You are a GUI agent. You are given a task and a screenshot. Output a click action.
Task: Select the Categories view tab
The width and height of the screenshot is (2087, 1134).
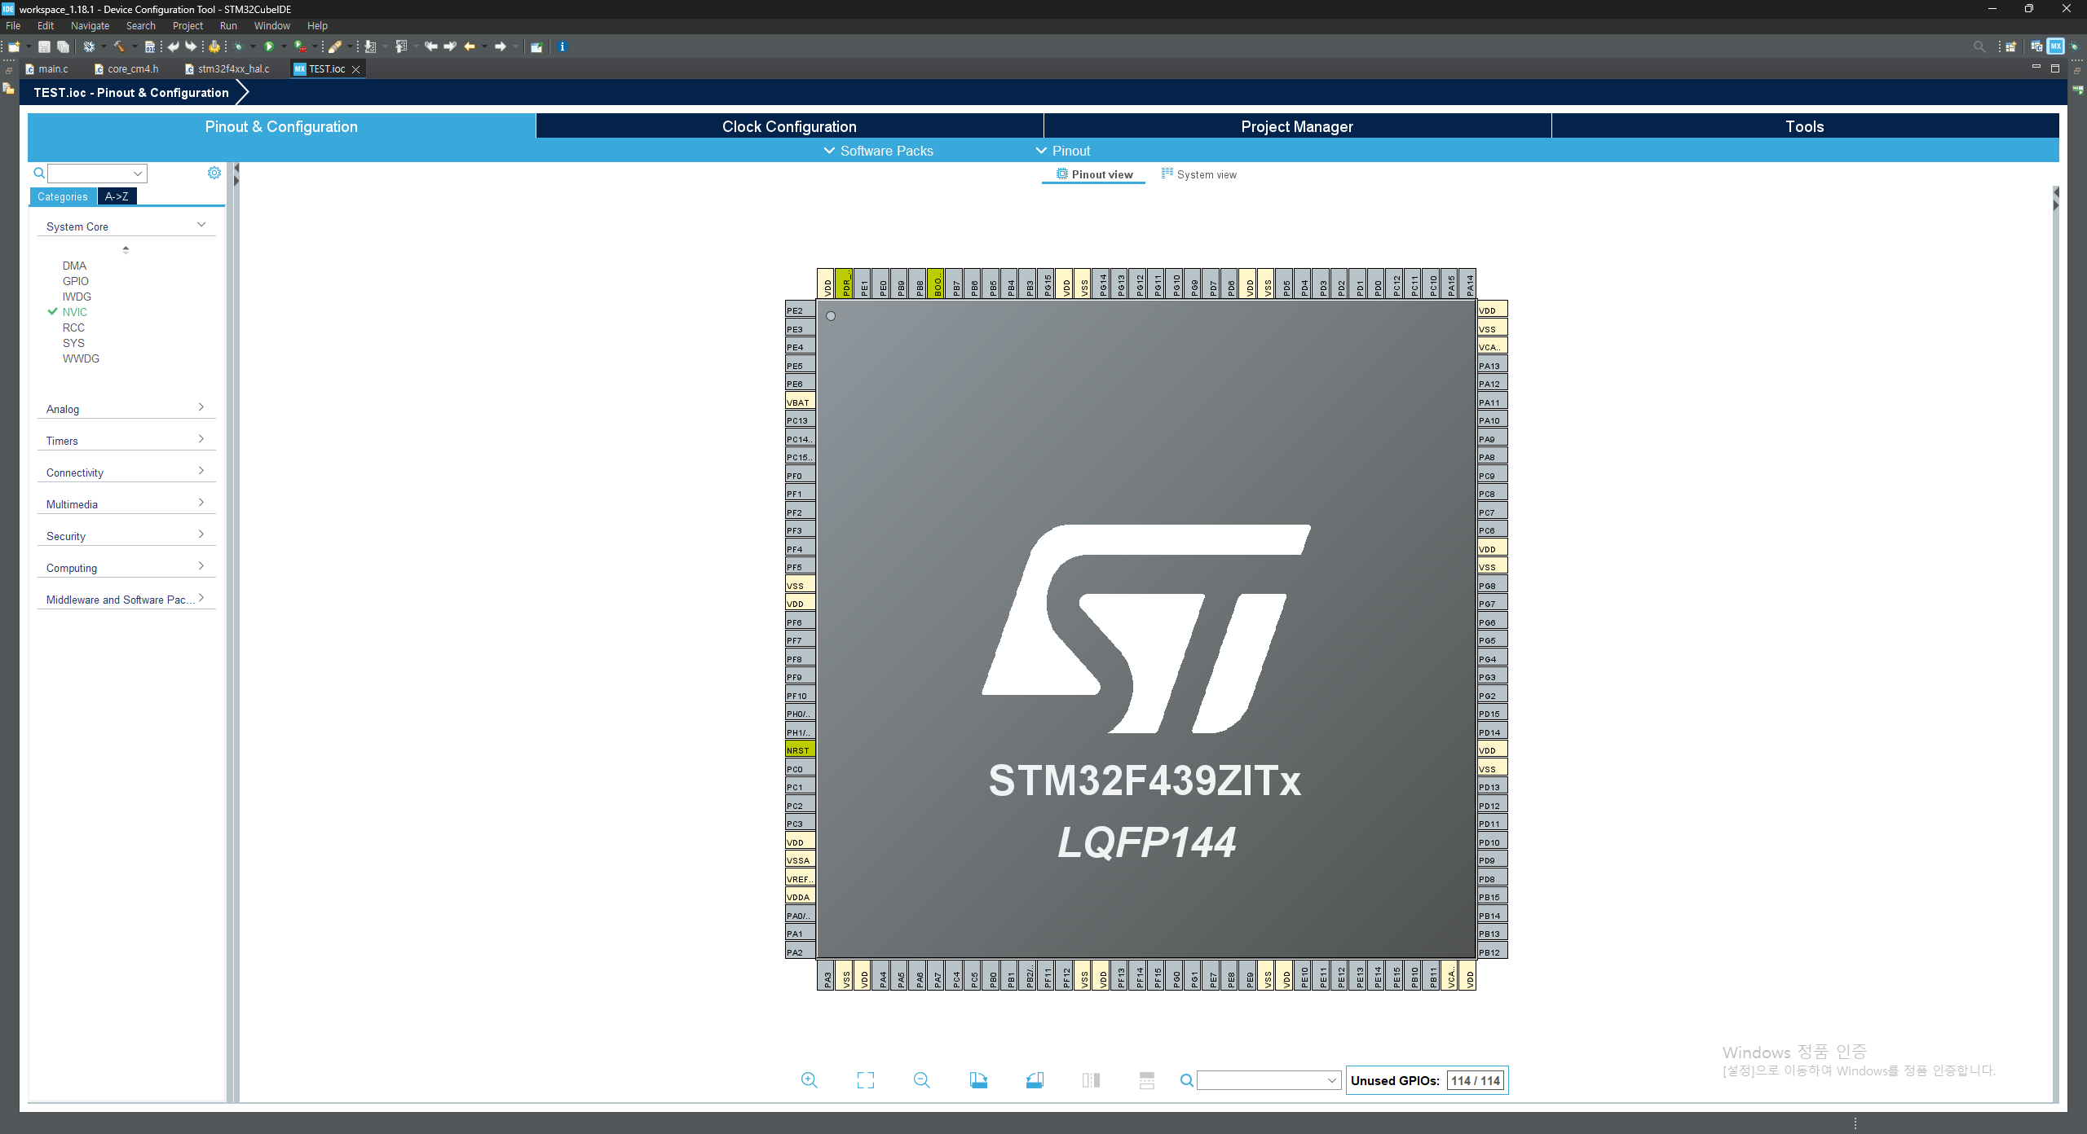pos(63,196)
